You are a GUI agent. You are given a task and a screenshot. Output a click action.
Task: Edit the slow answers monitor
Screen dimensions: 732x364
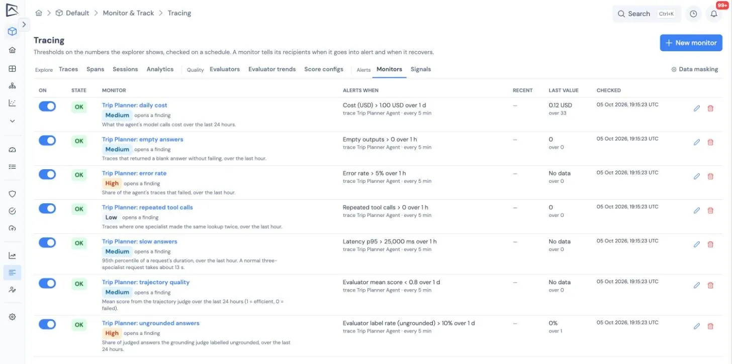coord(697,245)
